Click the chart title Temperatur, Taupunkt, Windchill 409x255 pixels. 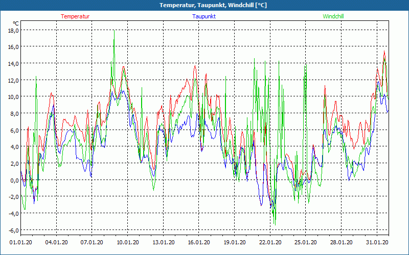pyautogui.click(x=213, y=5)
